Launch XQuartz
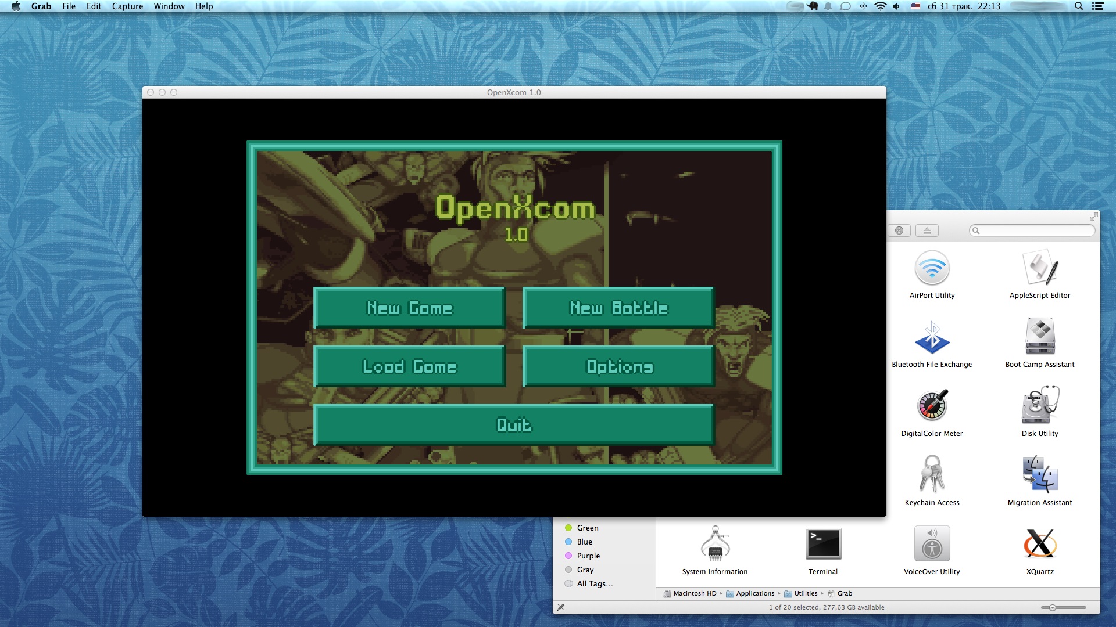The height and width of the screenshot is (627, 1116). pos(1039,545)
